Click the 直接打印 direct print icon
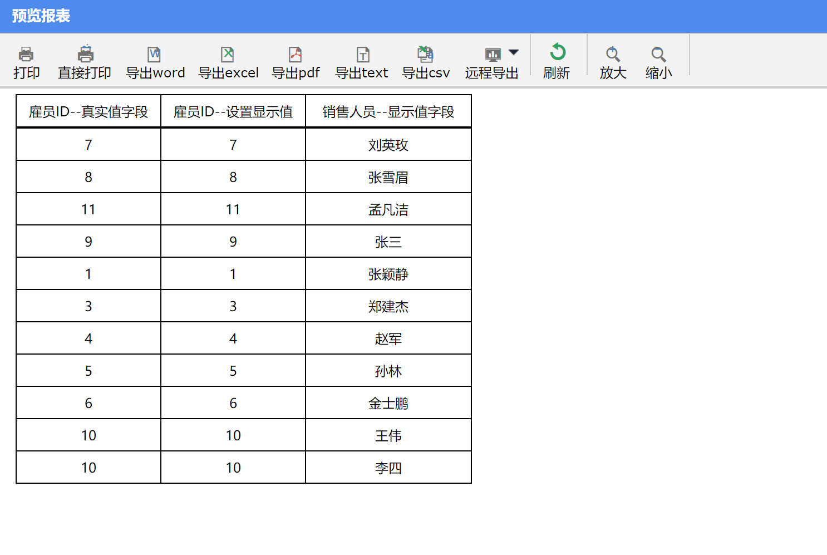The height and width of the screenshot is (555, 827). [85, 55]
